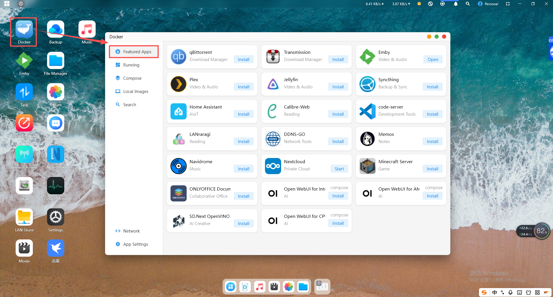Click the Nextcloud app icon

click(273, 166)
